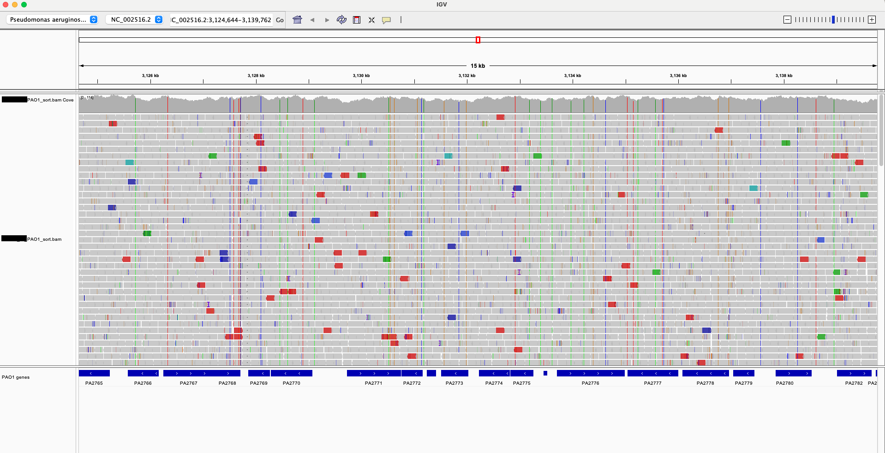Click the Refresh icon in toolbar

341,20
